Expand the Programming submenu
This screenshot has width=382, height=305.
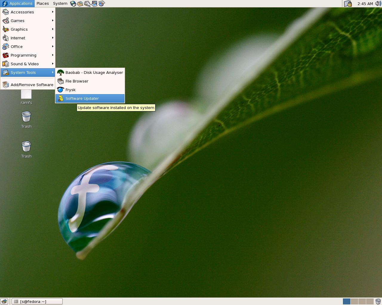point(28,55)
